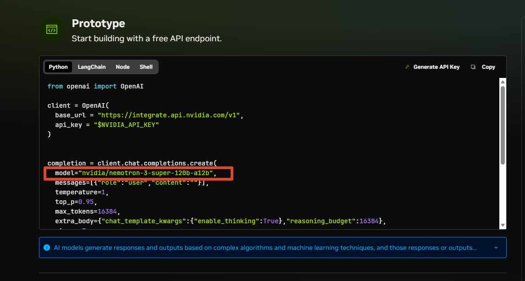Image resolution: width=525 pixels, height=281 pixels.
Task: Click the messages role user line
Action: point(132,183)
